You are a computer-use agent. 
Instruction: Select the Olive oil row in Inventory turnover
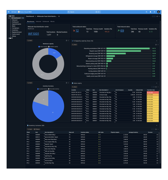click(x=92, y=135)
